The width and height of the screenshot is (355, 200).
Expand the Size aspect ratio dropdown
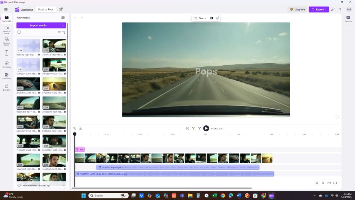200,18
